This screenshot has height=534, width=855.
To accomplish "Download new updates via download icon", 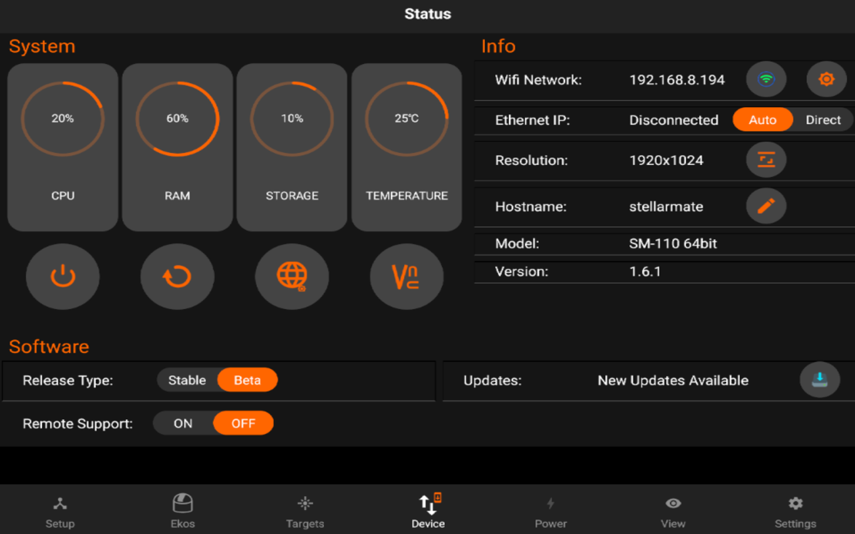I will 820,380.
